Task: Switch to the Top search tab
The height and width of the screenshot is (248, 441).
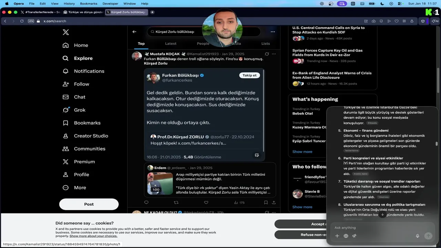Action: (141, 44)
